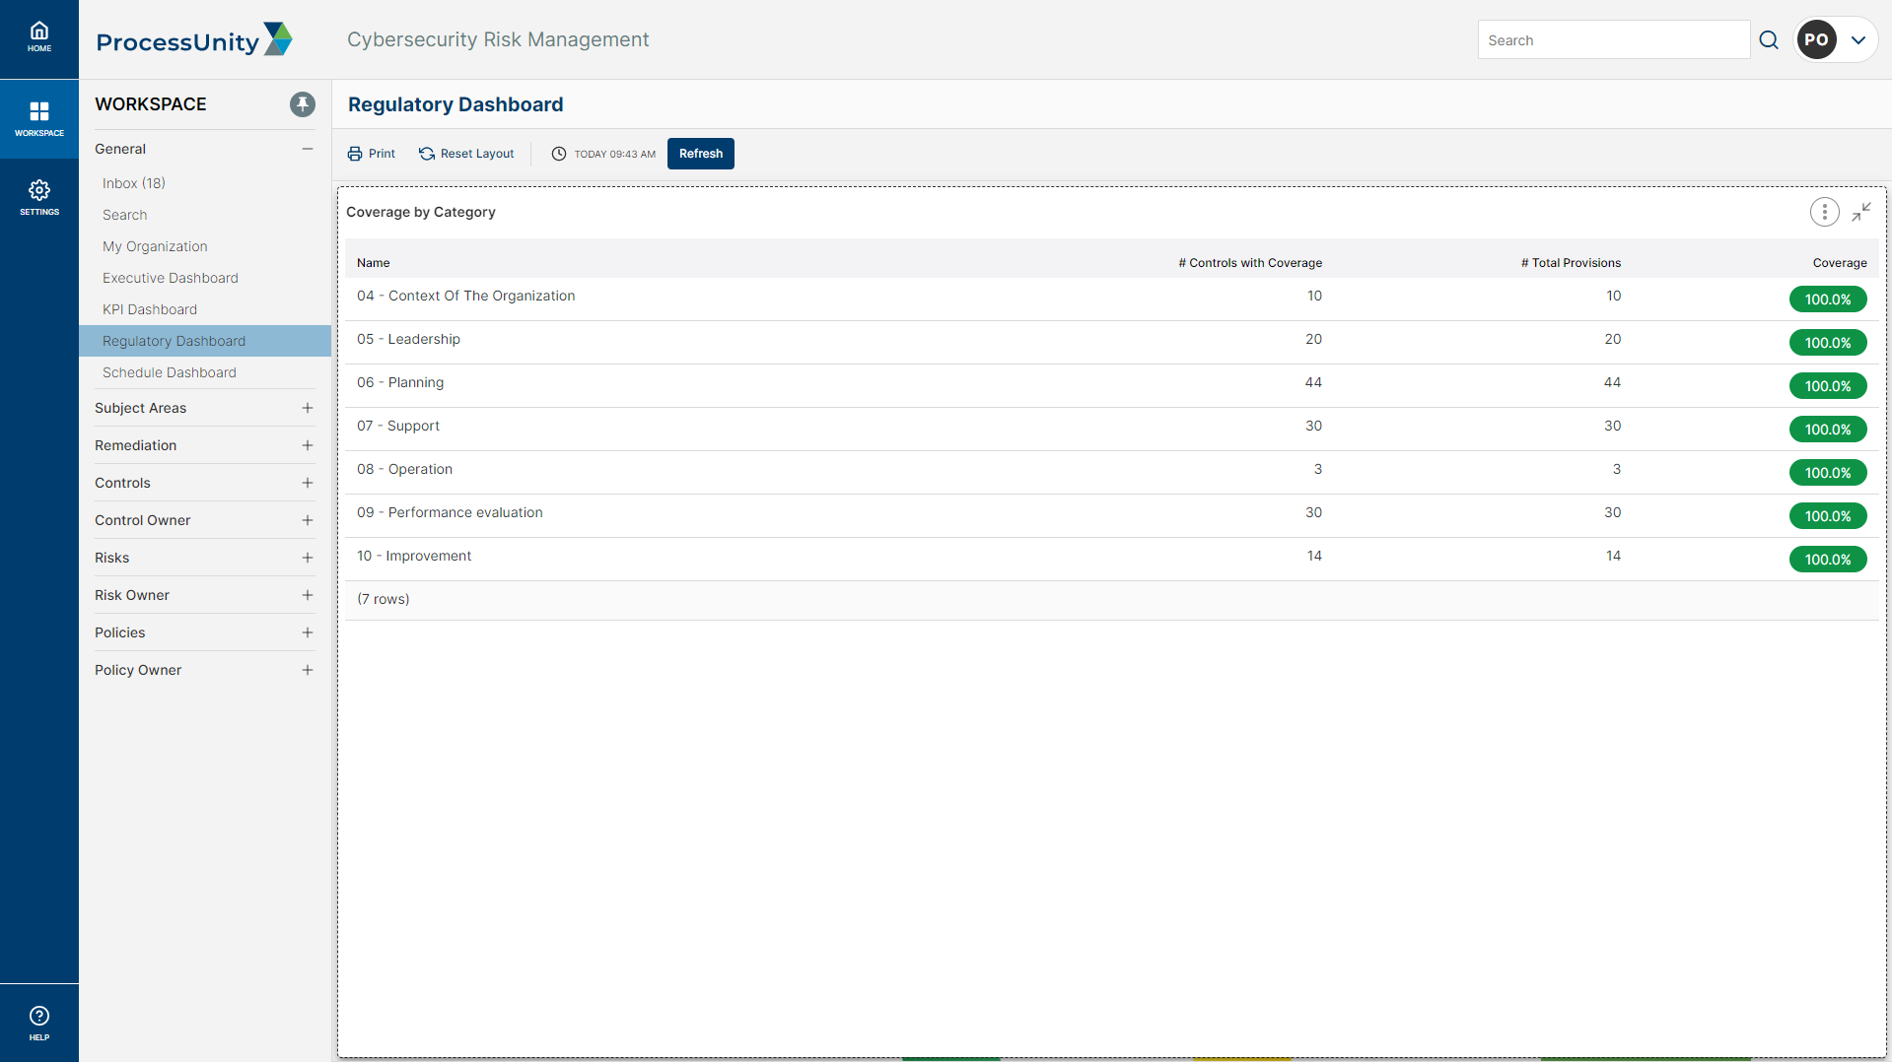Screen dimensions: 1892x1063
Task: Click controls count 44 for Planning row
Action: [x=1313, y=382]
